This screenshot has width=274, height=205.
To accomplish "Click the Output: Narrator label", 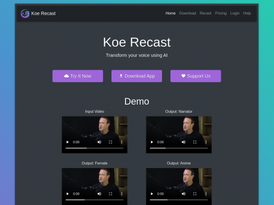I will [179, 111].
